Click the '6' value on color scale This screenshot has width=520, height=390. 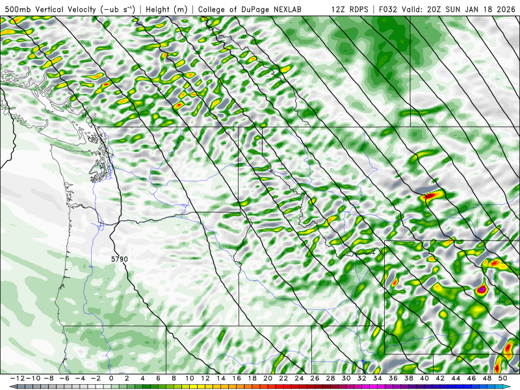pos(158,378)
